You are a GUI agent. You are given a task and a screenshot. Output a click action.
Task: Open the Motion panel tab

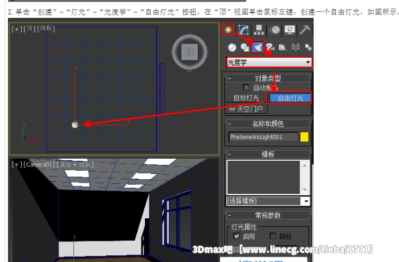(x=275, y=30)
